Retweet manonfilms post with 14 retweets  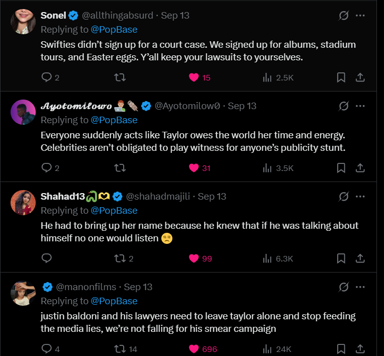coord(120,349)
